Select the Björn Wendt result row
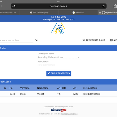 pyautogui.click(x=58, y=94)
